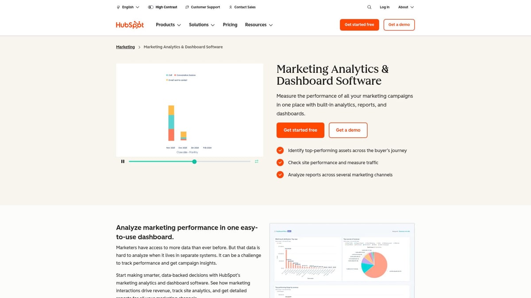
Task: Toggle the High Contrast switch
Action: (151, 7)
